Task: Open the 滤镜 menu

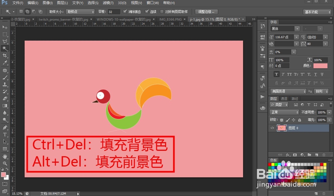Action: (x=108, y=3)
